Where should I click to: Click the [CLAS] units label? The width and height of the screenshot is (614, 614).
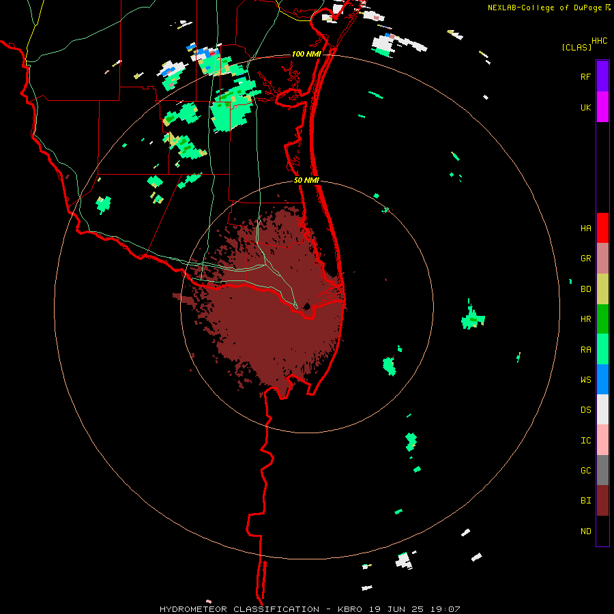point(576,47)
